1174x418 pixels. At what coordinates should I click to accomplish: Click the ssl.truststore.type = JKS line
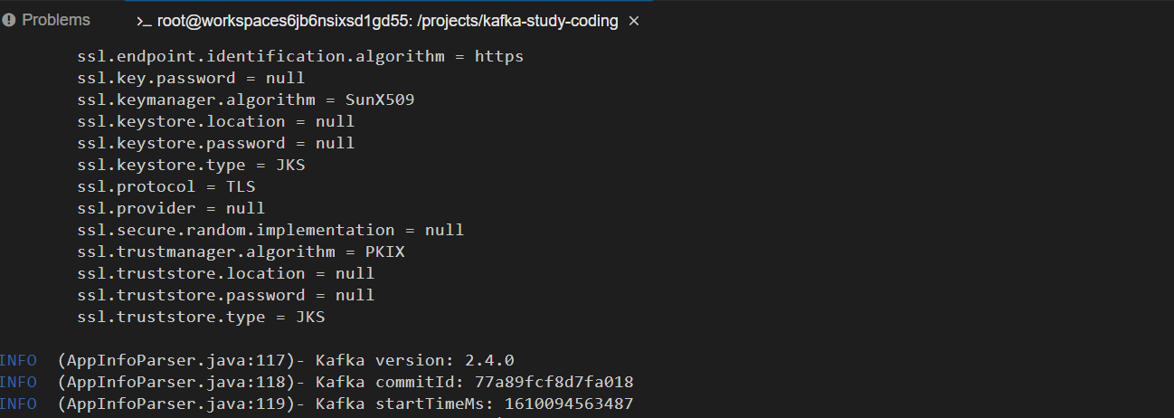[x=201, y=317]
